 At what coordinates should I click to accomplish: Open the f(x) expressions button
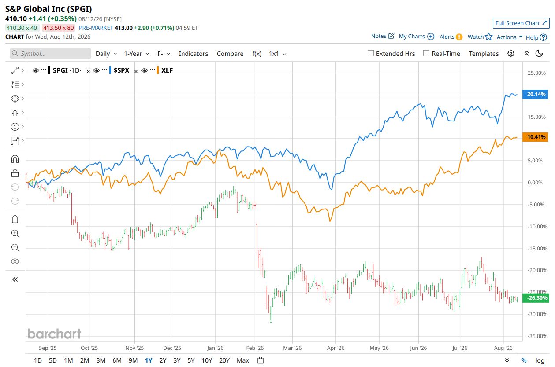coord(257,53)
